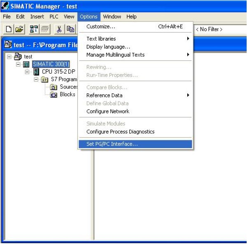This screenshot has height=244, width=247.
Task: Click the Copy toolbar icon
Action: tap(70, 29)
